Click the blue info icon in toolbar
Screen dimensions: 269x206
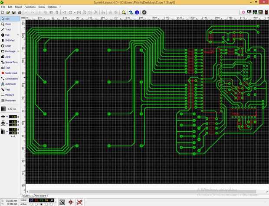coord(137,12)
